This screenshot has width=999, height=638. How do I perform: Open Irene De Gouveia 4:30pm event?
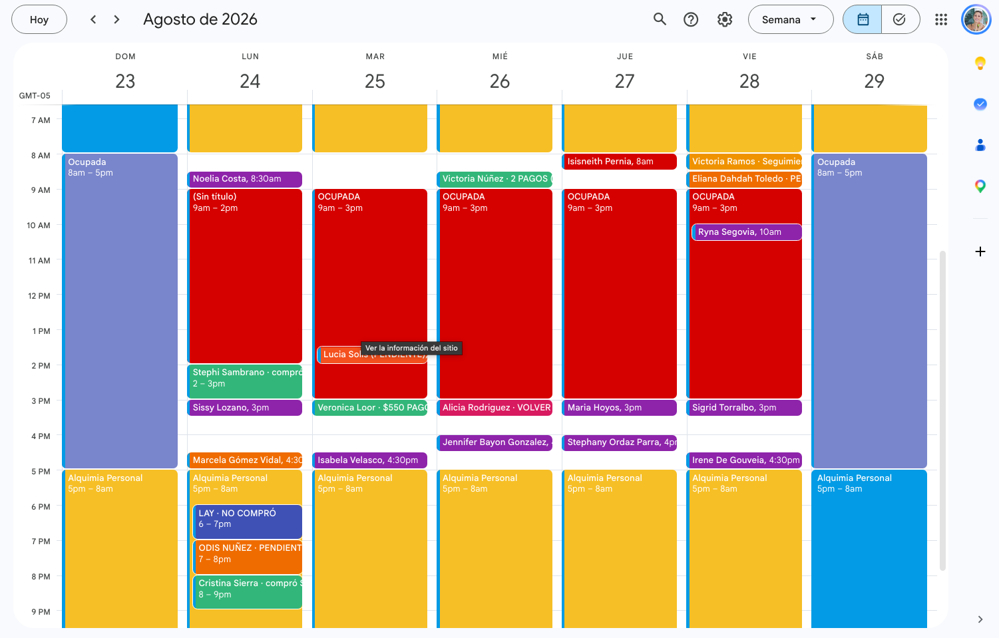(744, 460)
